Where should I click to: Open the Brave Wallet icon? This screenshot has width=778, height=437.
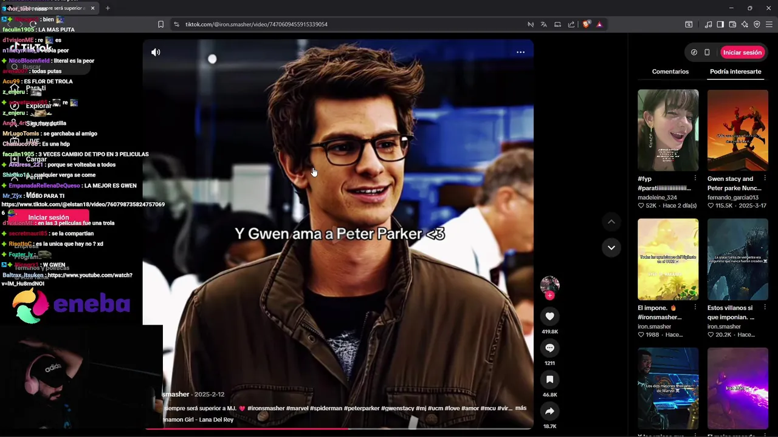click(732, 24)
